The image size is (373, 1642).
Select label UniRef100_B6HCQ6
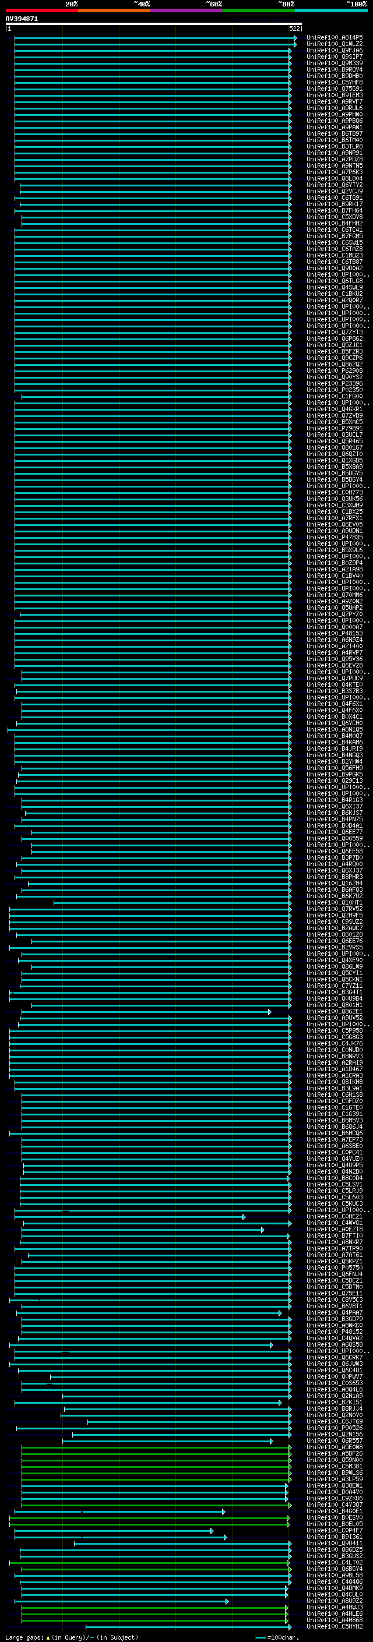click(x=335, y=1133)
